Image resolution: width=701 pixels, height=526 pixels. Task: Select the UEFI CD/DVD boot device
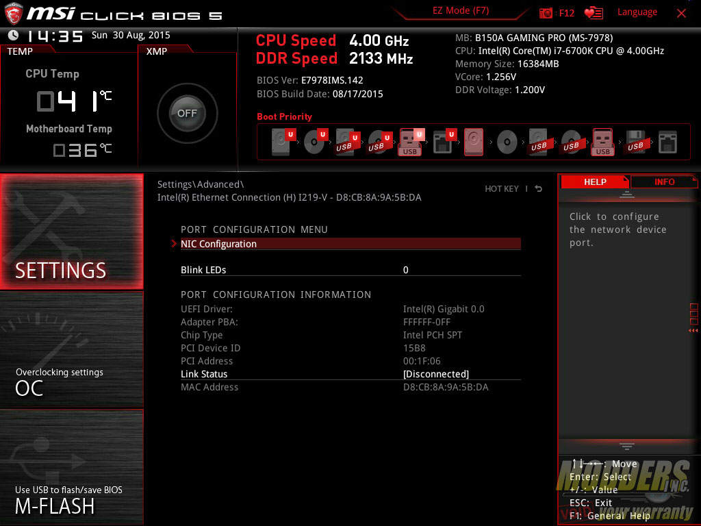(x=316, y=142)
